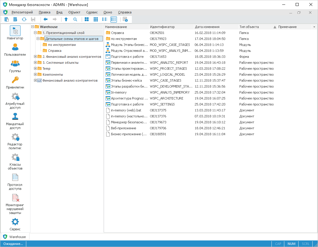This screenshot has height=247, width=318.
Task: Open the Группы sidebar section
Action: tap(15, 66)
